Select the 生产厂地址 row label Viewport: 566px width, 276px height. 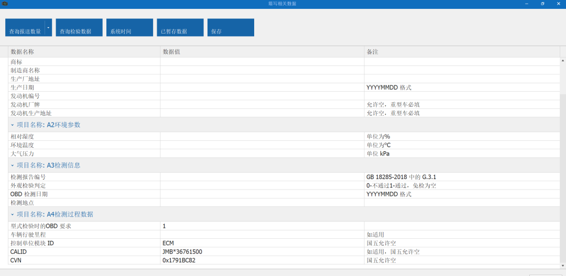(x=25, y=79)
